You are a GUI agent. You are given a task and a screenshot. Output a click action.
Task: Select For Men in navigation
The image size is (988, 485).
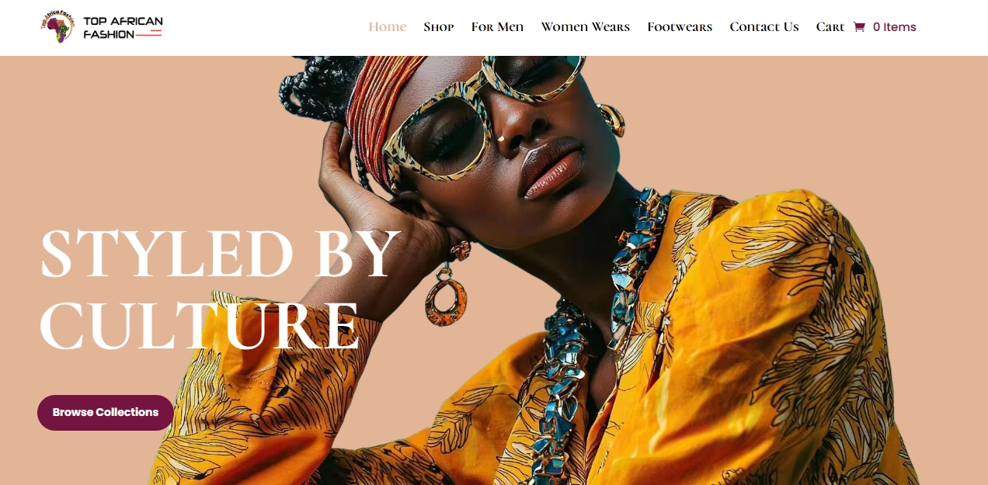click(498, 27)
